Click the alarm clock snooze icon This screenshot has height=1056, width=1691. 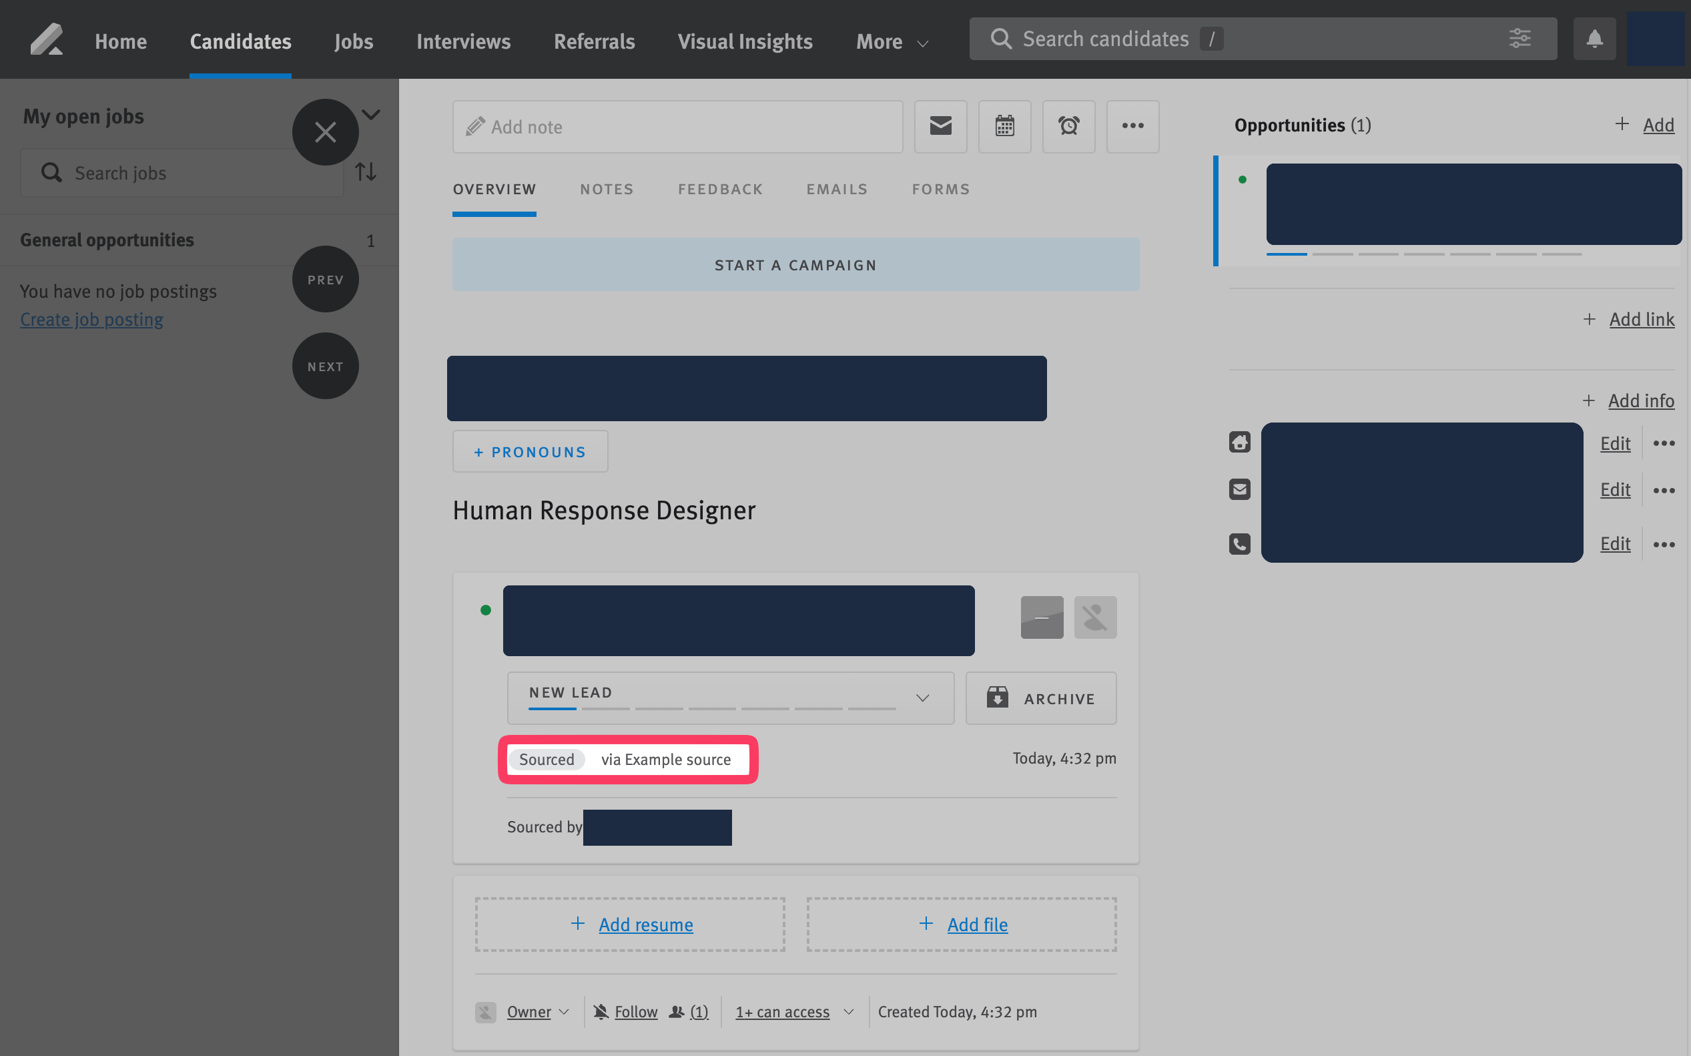[x=1068, y=126]
